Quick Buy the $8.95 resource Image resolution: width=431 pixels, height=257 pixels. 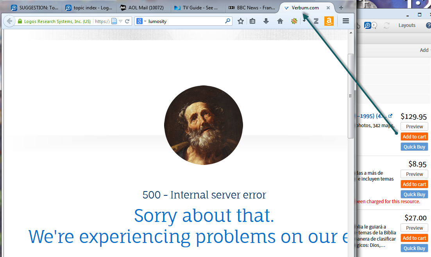(x=414, y=194)
